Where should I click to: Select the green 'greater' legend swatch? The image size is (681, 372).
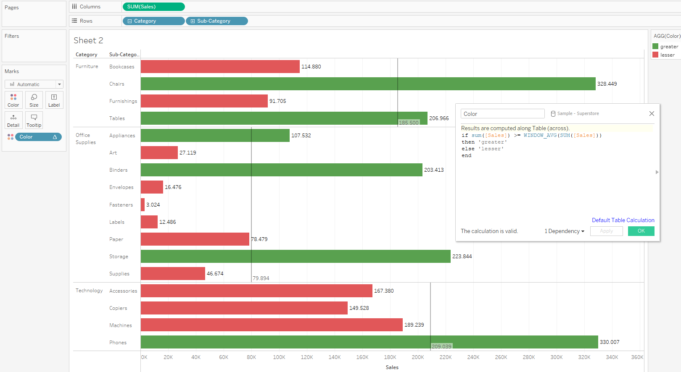click(655, 47)
